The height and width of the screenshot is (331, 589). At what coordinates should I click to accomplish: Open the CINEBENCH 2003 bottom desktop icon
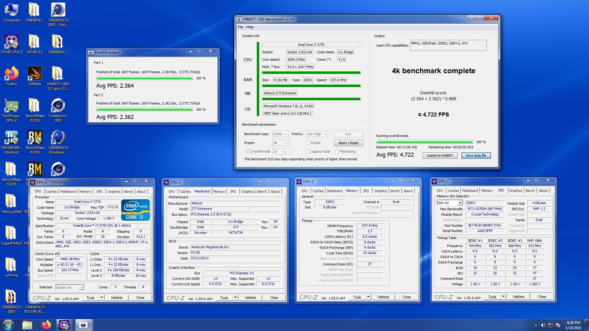12,301
